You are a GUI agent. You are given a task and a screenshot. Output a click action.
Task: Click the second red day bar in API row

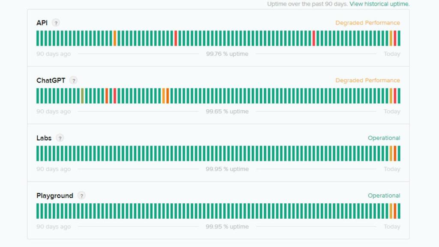coord(314,38)
